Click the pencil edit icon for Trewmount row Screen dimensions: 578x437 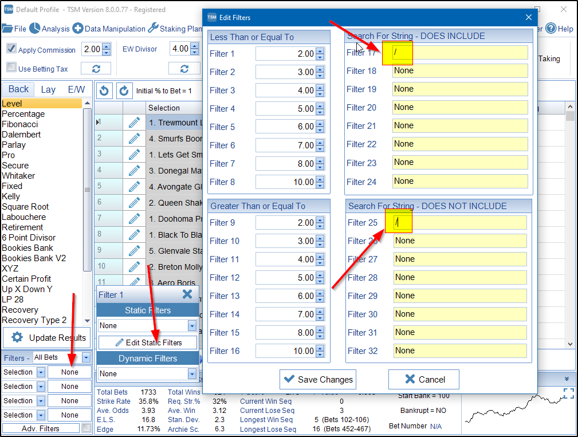[134, 123]
